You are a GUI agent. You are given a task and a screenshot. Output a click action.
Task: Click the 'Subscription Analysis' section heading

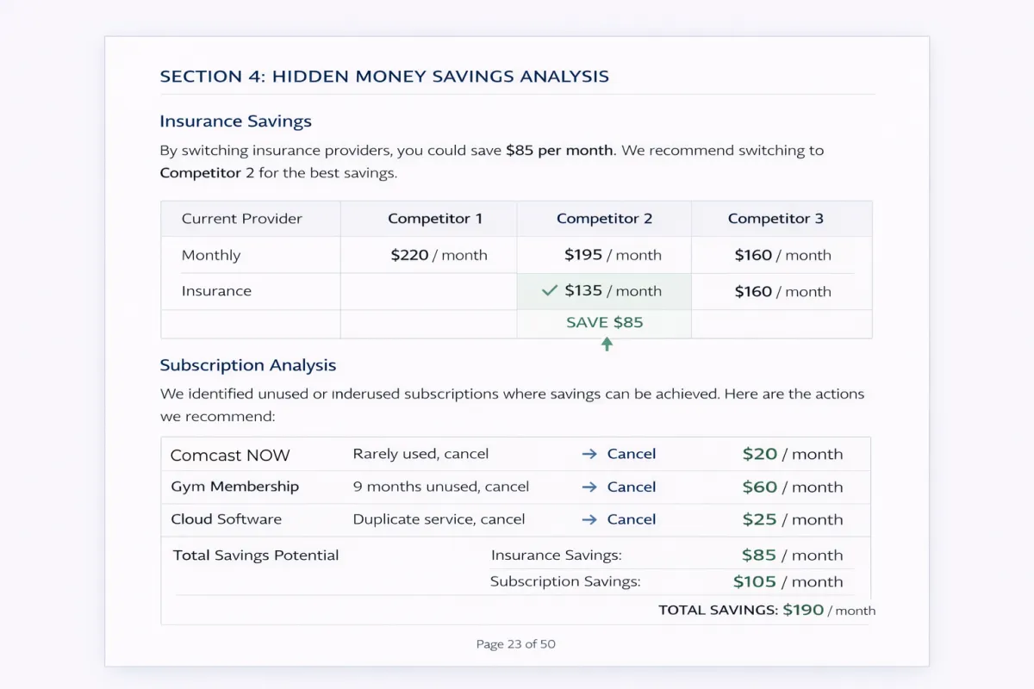[x=248, y=365]
